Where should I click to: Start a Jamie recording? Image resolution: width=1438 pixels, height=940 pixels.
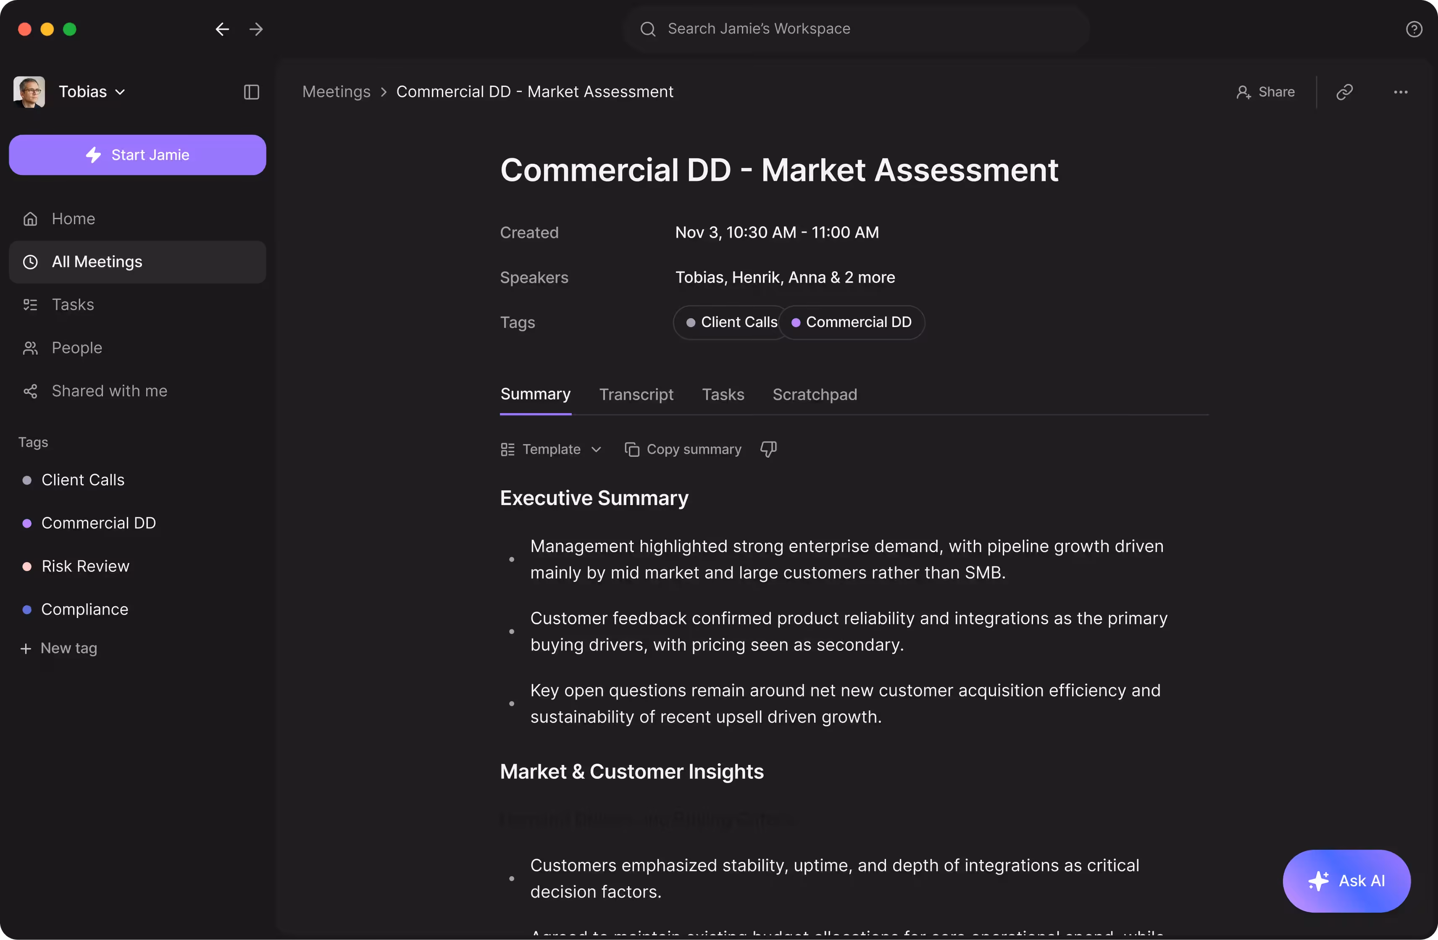coord(138,155)
